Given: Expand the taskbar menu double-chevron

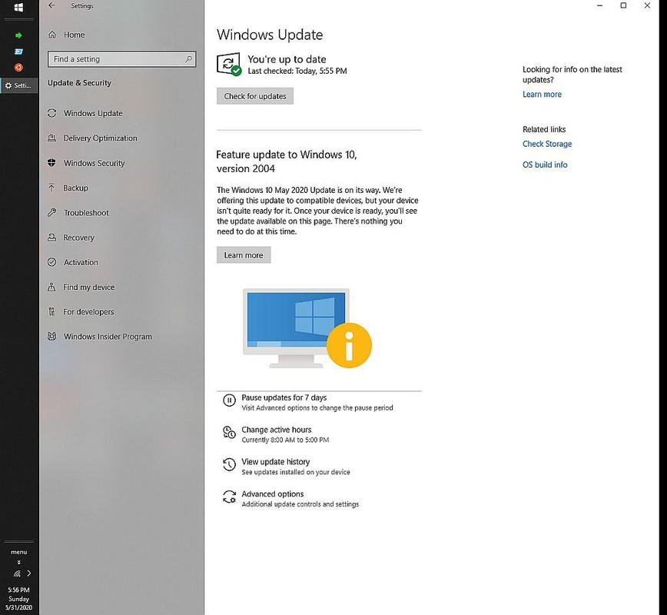Looking at the screenshot, I should (18, 562).
